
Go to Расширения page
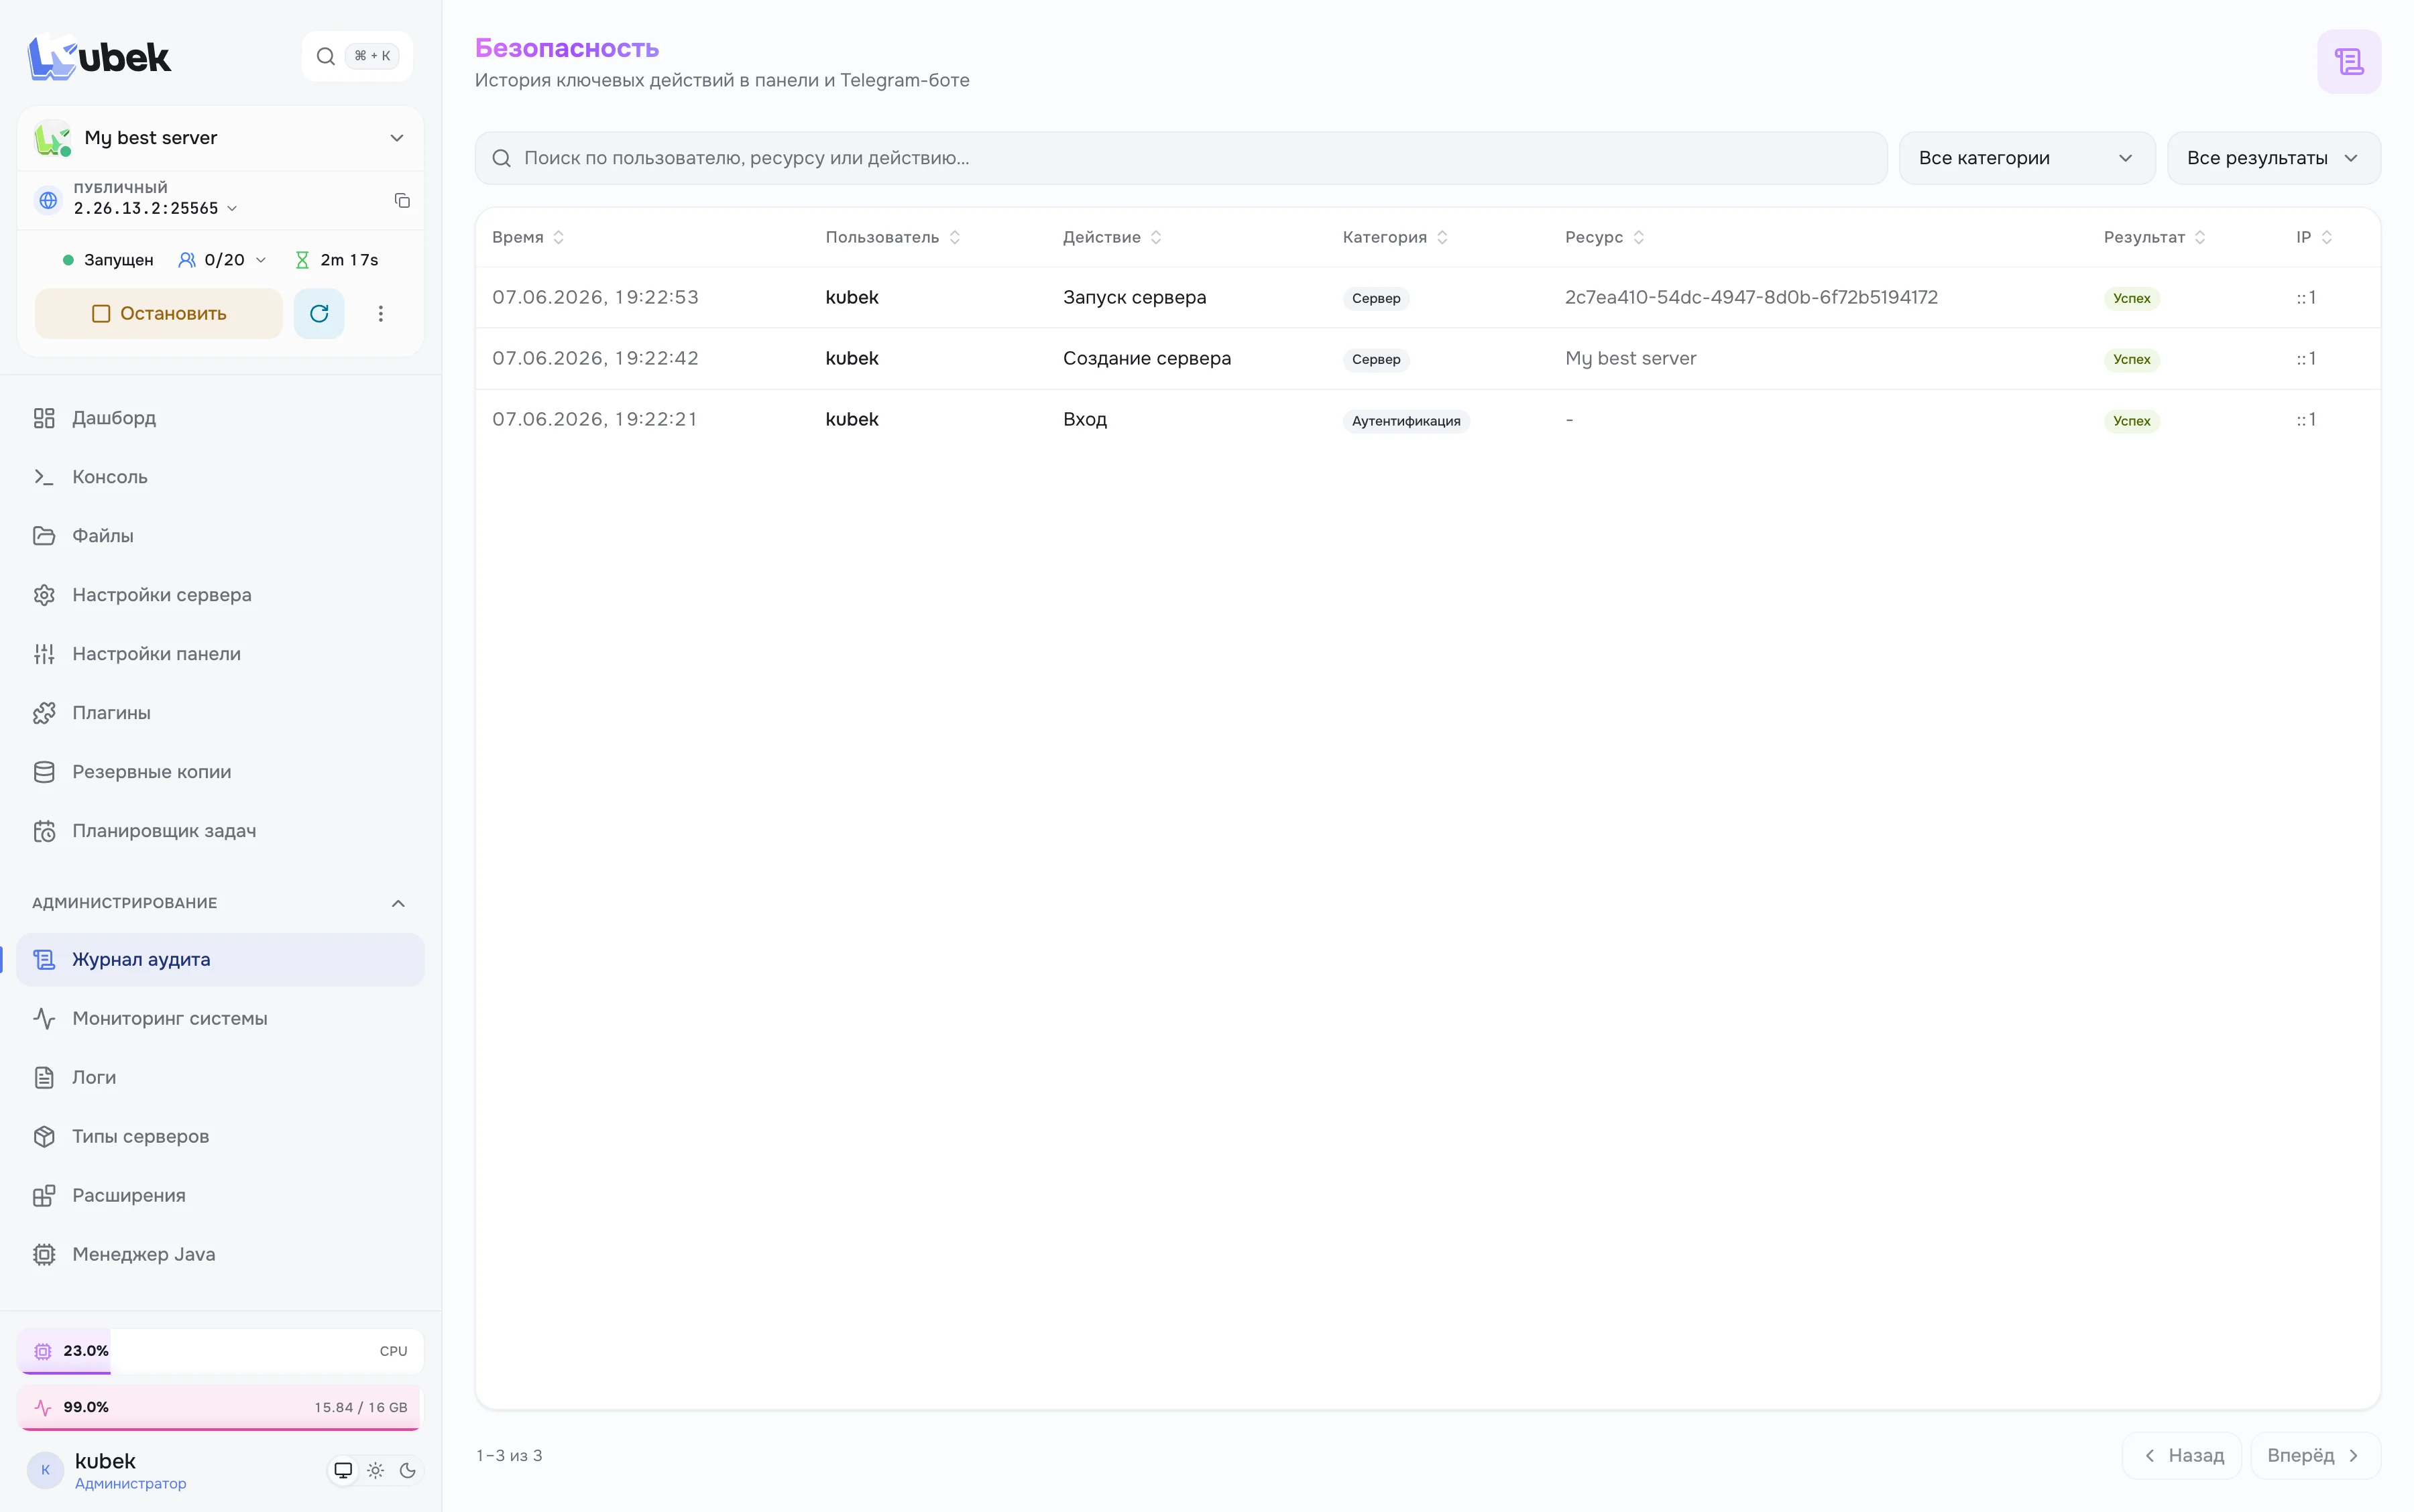click(x=220, y=1195)
